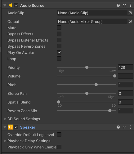Image resolution: width=134 pixels, height=154 pixels.
Task: Click the blue Speaker header title
Action: pos(28,127)
